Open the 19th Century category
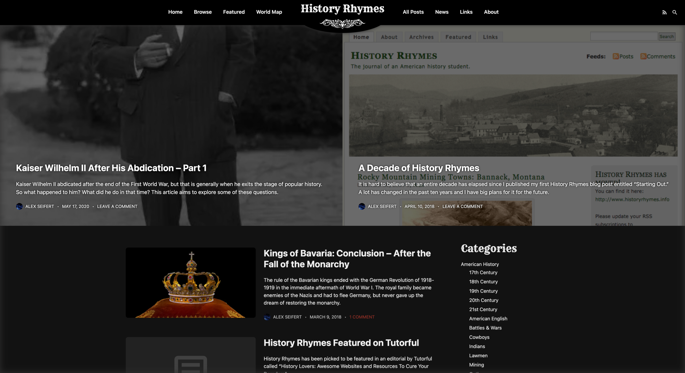The width and height of the screenshot is (685, 373). 483,291
